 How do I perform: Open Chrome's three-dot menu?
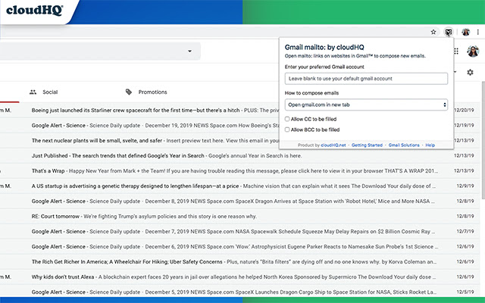478,32
